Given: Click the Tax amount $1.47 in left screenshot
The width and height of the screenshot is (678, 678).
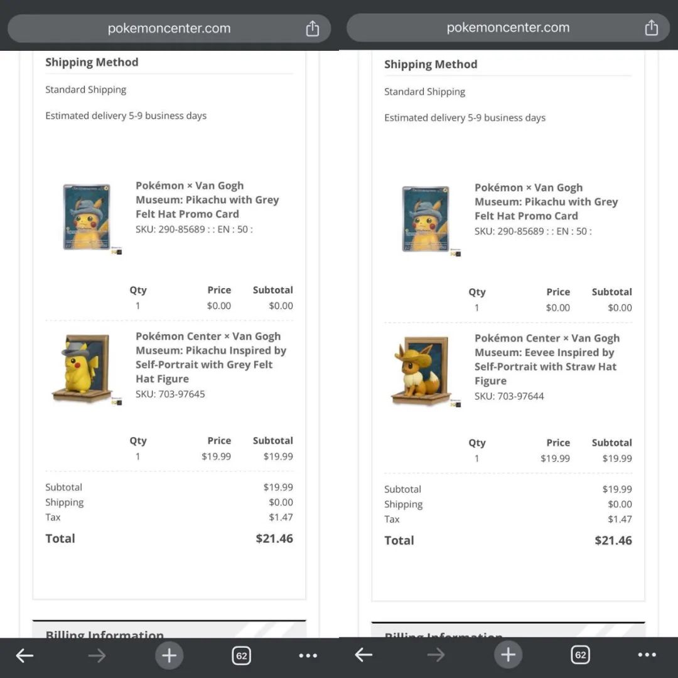Looking at the screenshot, I should [x=281, y=517].
